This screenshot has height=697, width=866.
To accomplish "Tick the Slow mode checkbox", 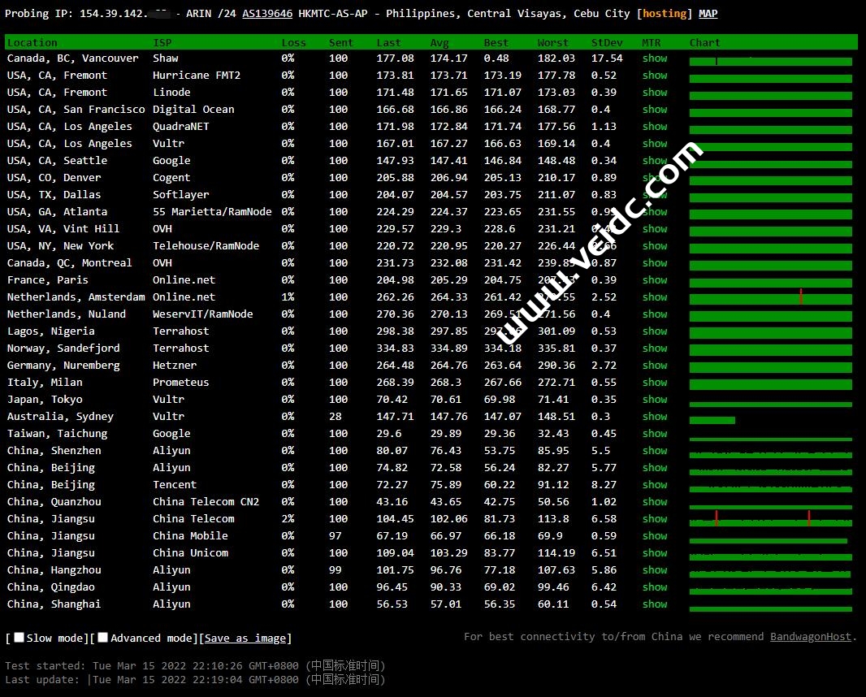I will (19, 638).
